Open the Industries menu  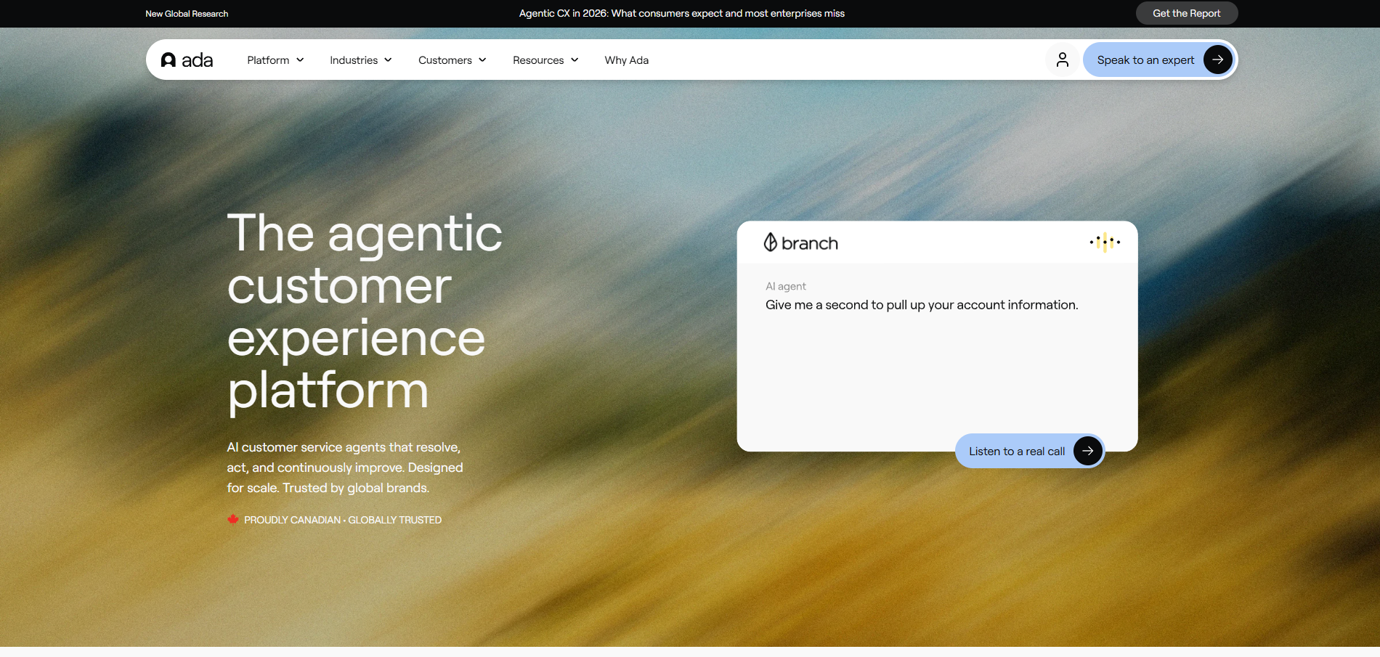(x=361, y=60)
